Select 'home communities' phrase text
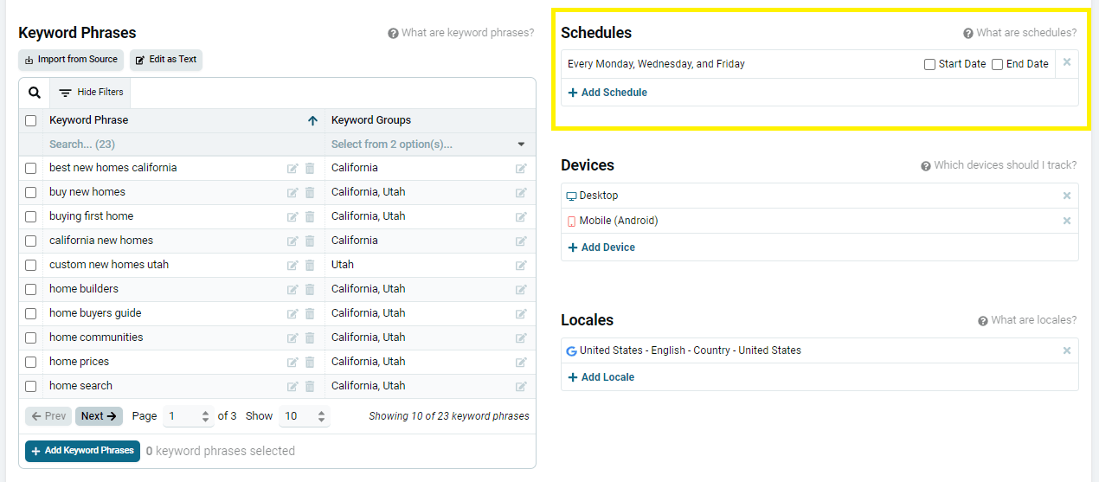Screen dimensions: 1099x482 96,337
